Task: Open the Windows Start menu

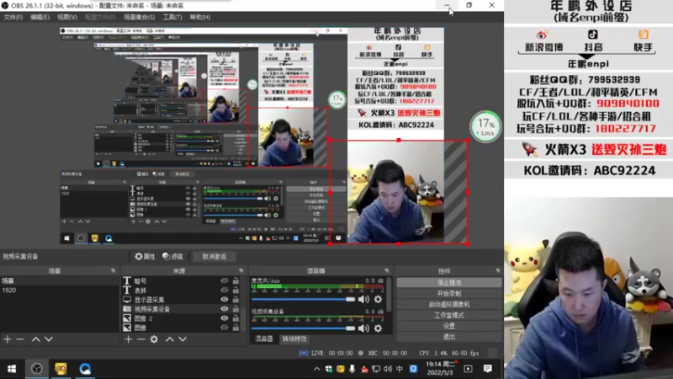Action: 12,369
